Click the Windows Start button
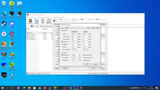 pos(2,88)
